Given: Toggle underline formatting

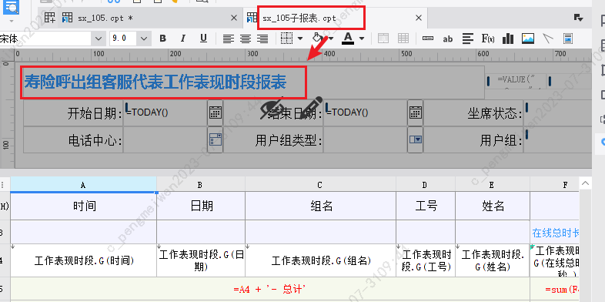Looking at the screenshot, I should point(203,39).
